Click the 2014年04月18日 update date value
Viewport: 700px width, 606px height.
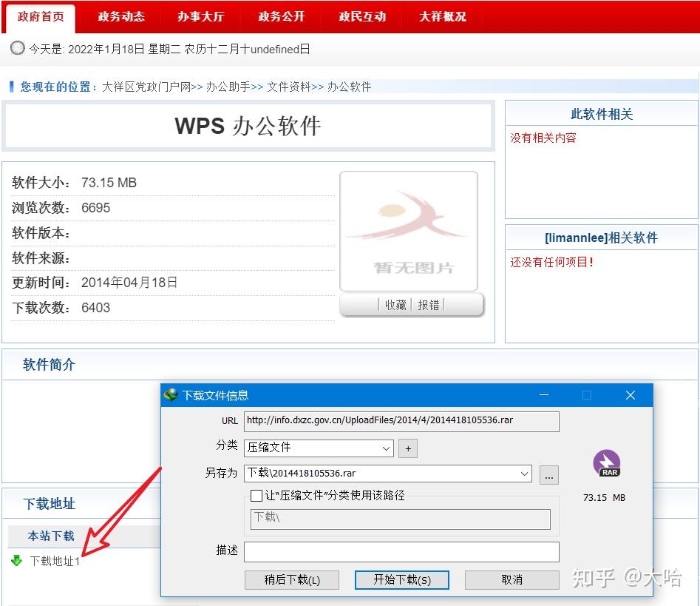(x=129, y=283)
